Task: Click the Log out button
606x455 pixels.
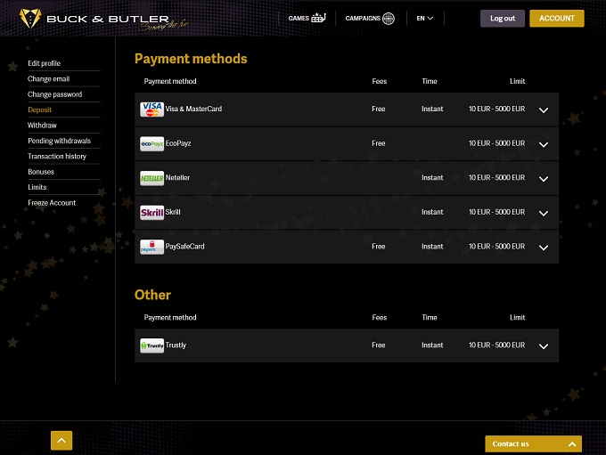Action: (x=503, y=18)
